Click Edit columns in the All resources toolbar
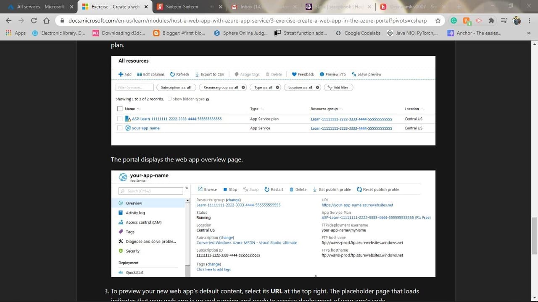This screenshot has width=538, height=302. pyautogui.click(x=151, y=74)
